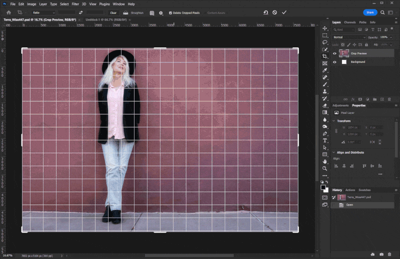Open the Normal blend mode dropdown

coord(349,37)
